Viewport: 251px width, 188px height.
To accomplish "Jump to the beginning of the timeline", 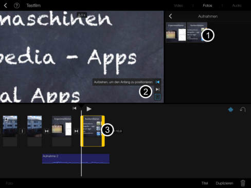I will (75, 108).
